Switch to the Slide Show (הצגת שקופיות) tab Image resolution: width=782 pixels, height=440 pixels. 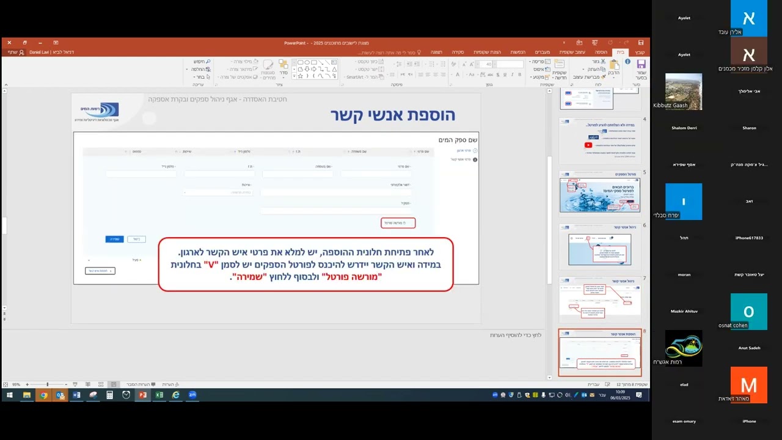[488, 52]
